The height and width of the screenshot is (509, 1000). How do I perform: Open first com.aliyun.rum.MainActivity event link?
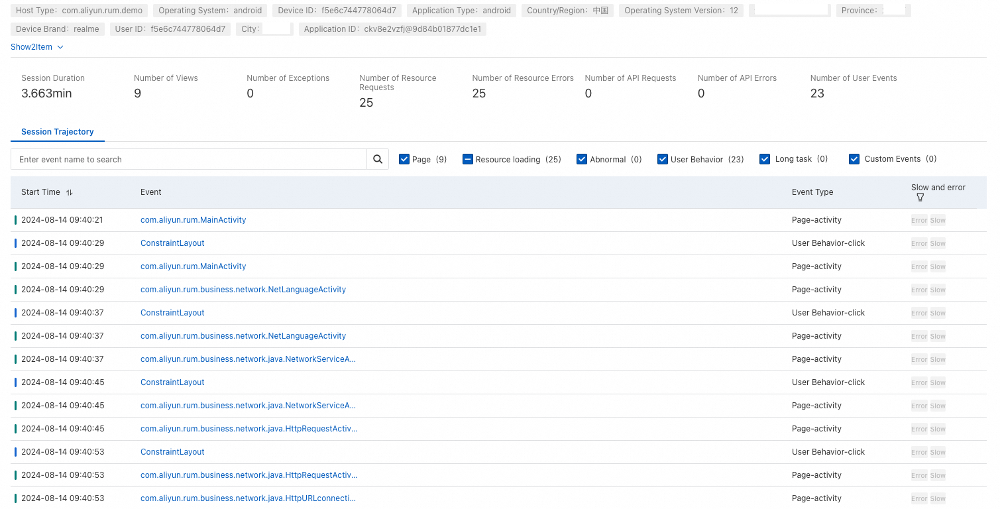[x=193, y=220]
